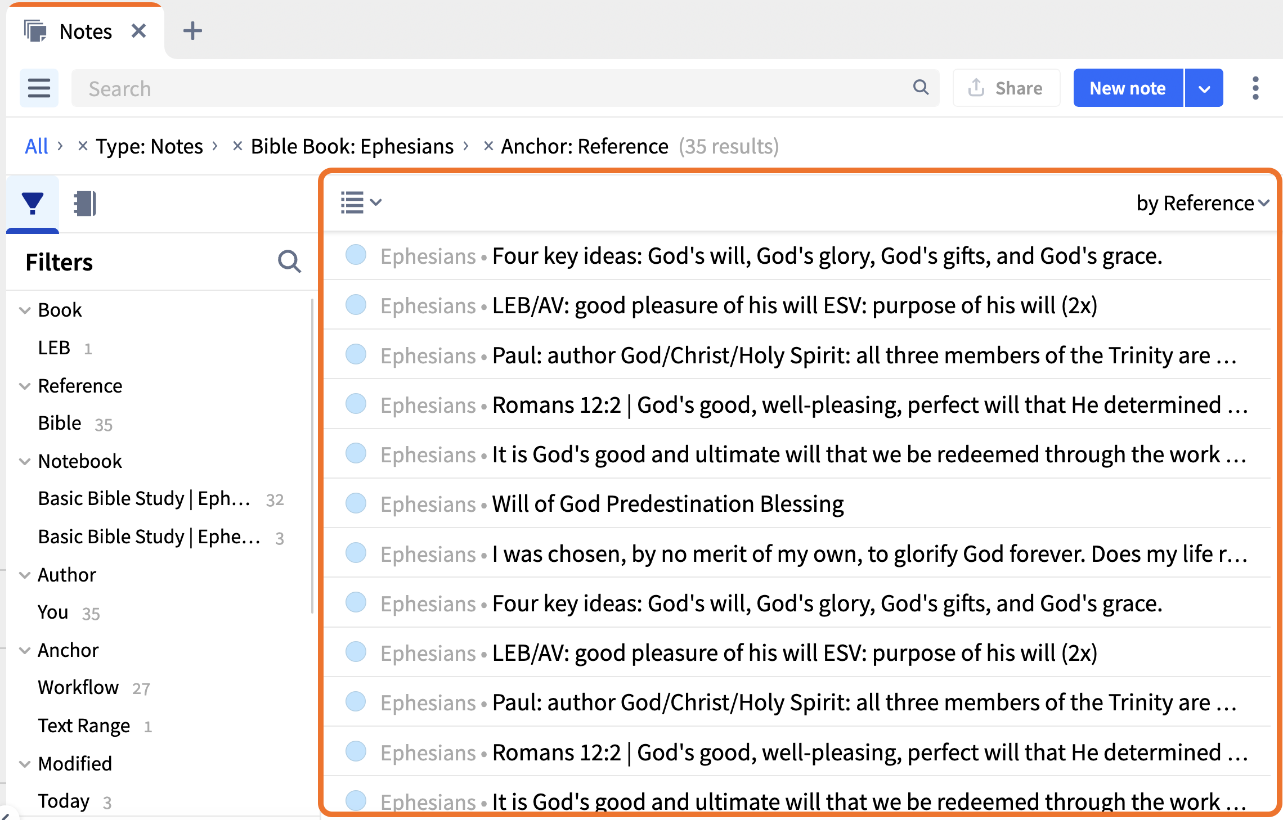Select the Type: Notes breadcrumb
1283x820 pixels.
149,146
